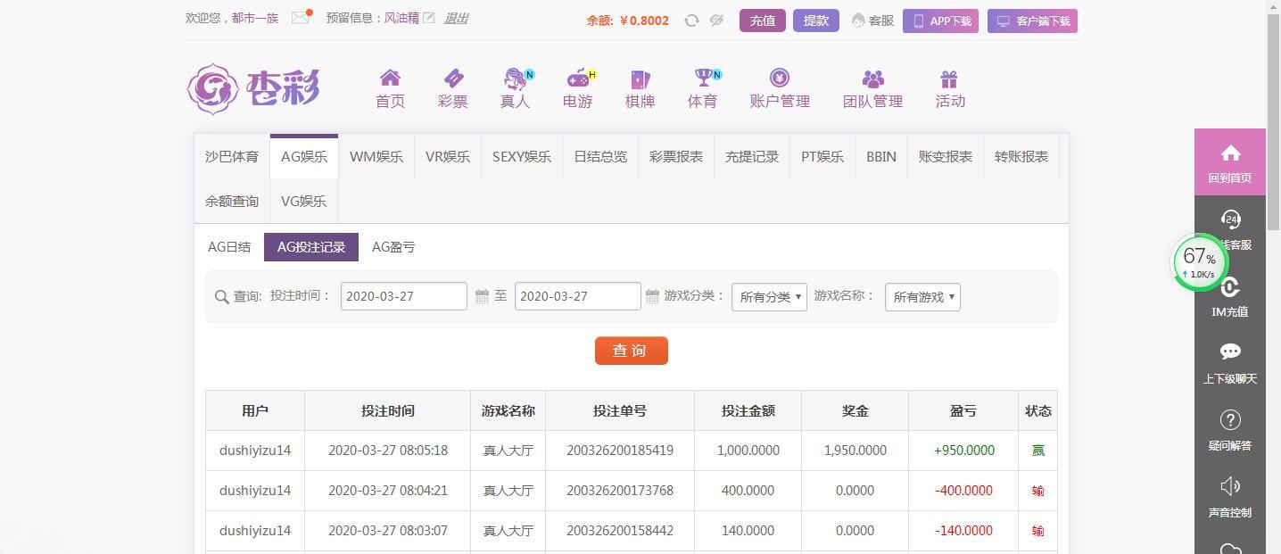Screen dimensions: 1281x554
Task: Switch to the PT娱乐 tab
Action: tap(822, 157)
